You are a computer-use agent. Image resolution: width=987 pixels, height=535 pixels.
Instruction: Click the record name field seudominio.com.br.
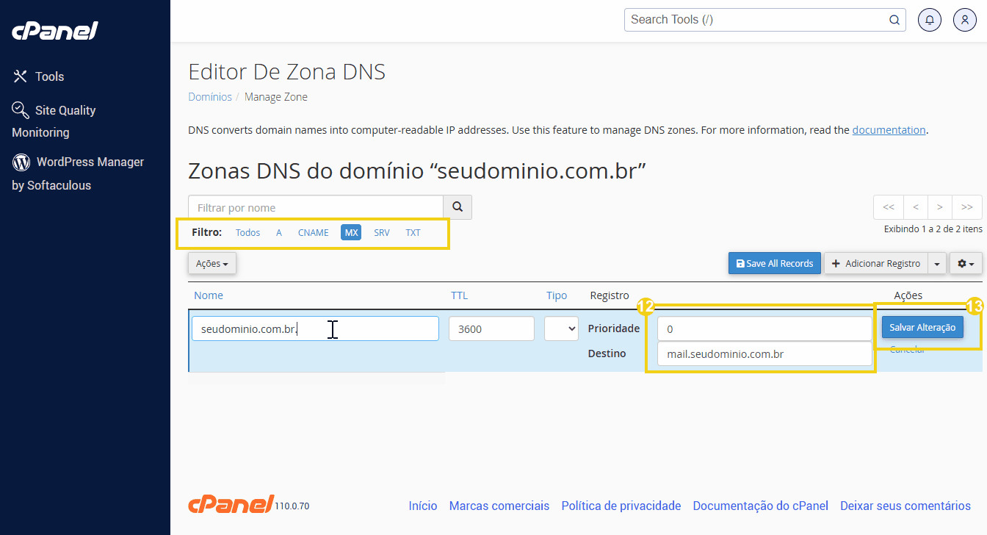(x=315, y=328)
